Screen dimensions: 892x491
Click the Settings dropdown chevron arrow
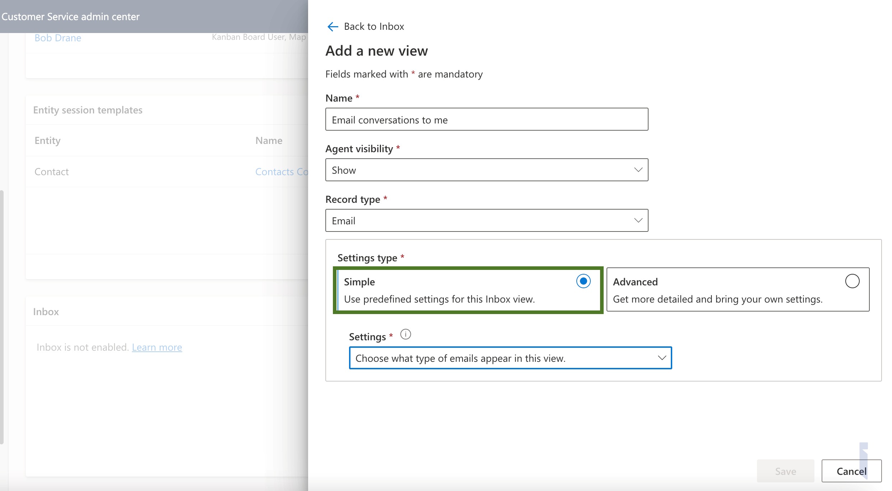(662, 358)
